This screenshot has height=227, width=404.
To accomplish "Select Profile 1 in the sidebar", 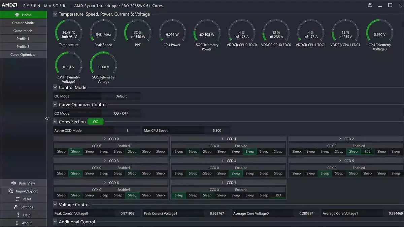I will tap(23, 39).
